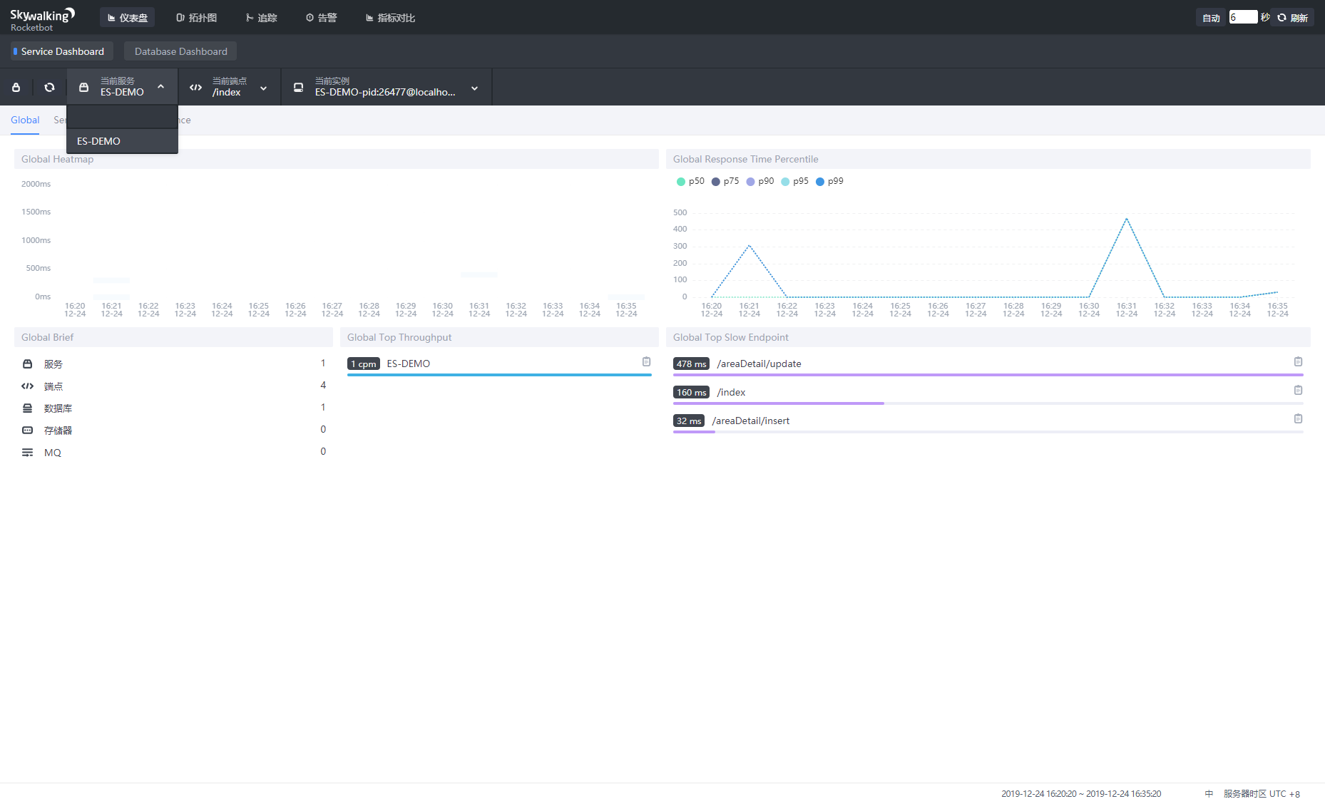Viewport: 1325px width, 804px height.
Task: Expand the 当前实例 instance dropdown
Action: coord(387,87)
